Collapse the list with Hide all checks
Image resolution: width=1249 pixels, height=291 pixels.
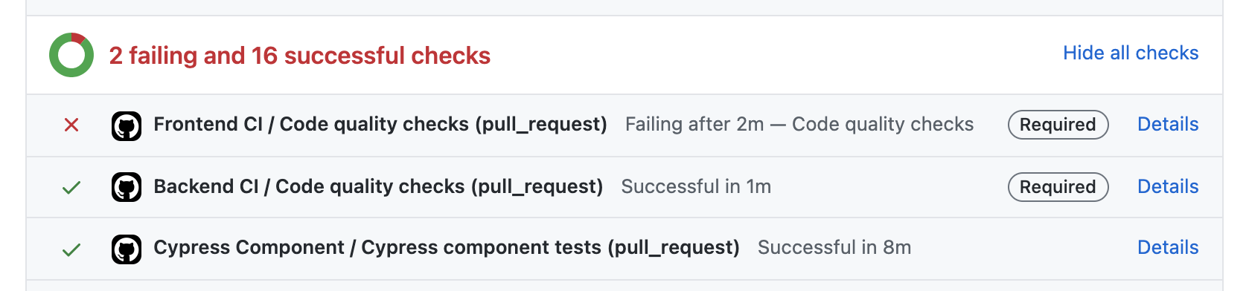(1131, 53)
